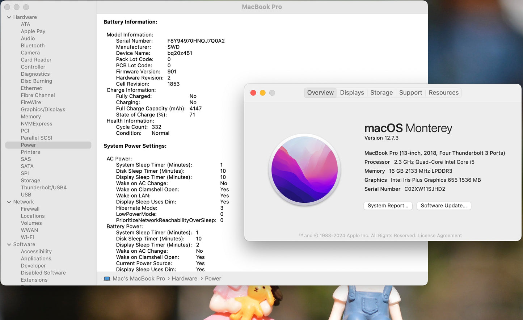Close the About This Mac window
Image resolution: width=523 pixels, height=320 pixels.
[253, 93]
